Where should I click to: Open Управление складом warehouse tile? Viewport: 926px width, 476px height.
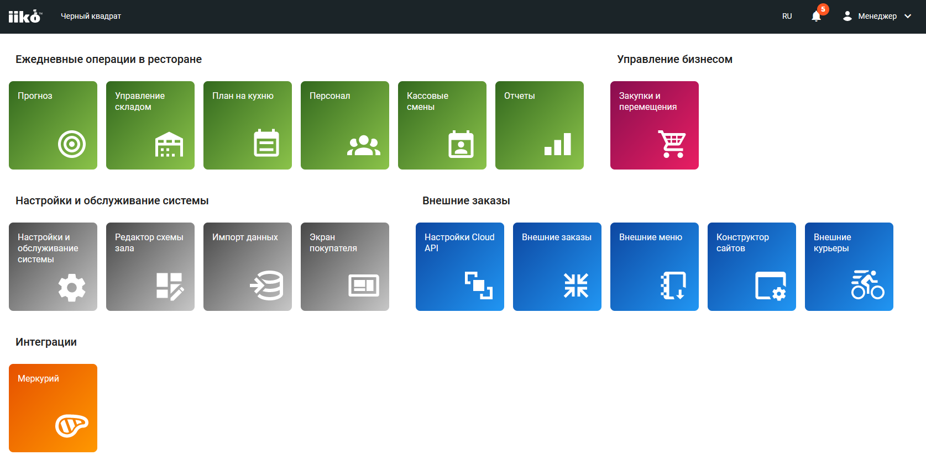pos(150,125)
